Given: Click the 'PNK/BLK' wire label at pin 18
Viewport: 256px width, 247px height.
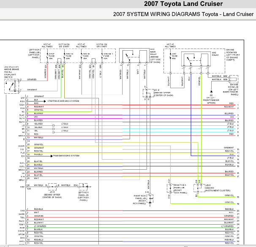Looking at the screenshot, I should [x=38, y=155].
